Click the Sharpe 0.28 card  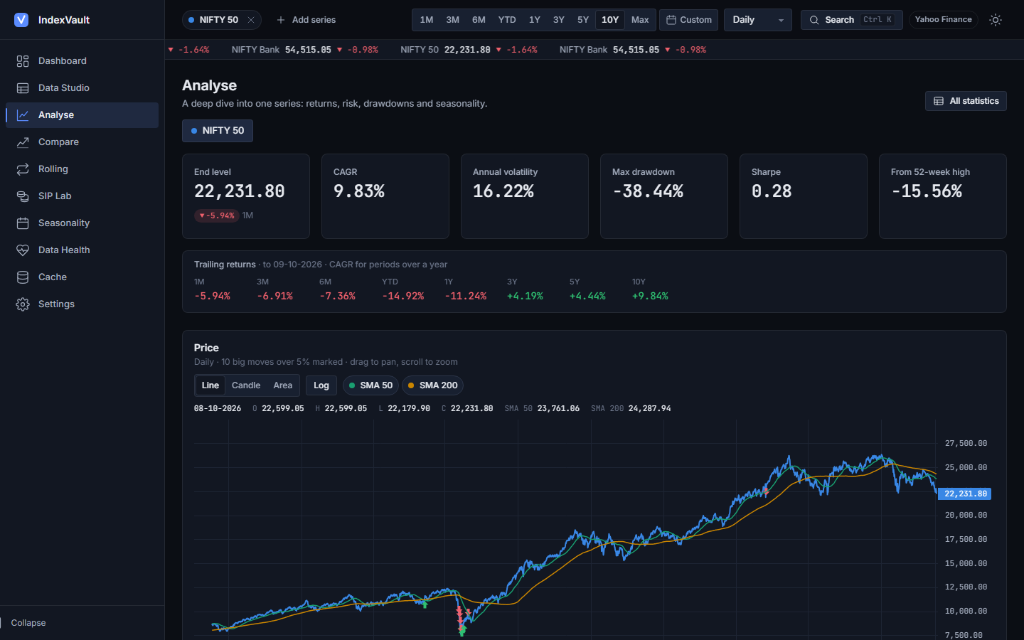click(x=804, y=196)
